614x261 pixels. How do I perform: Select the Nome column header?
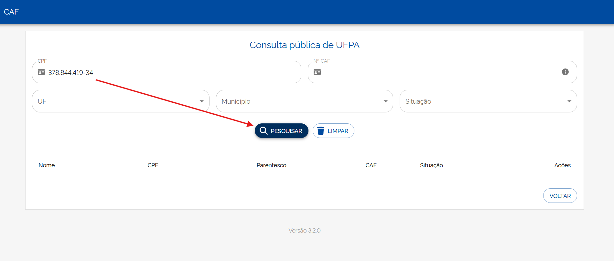47,165
